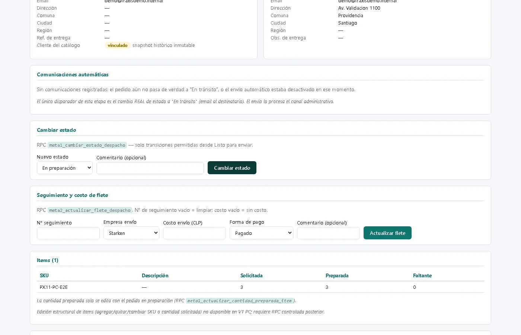Click the vinculado badge
521x335 pixels.
(x=118, y=45)
